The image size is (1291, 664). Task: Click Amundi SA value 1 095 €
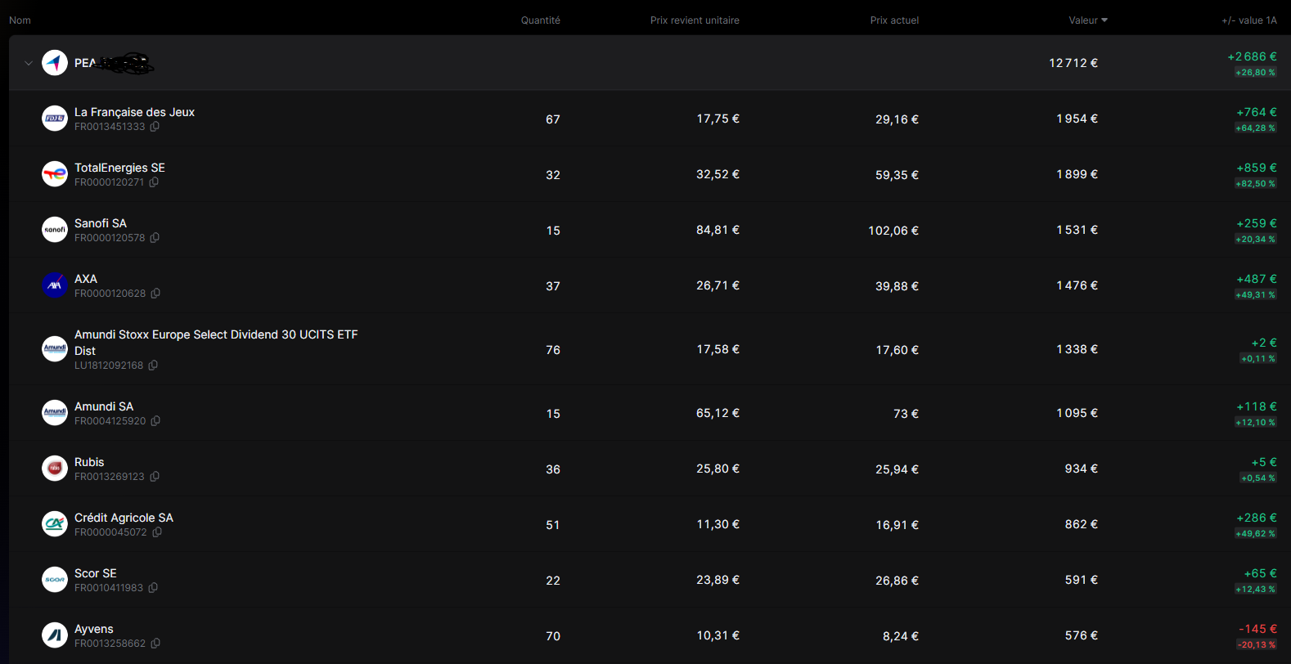coord(1077,413)
